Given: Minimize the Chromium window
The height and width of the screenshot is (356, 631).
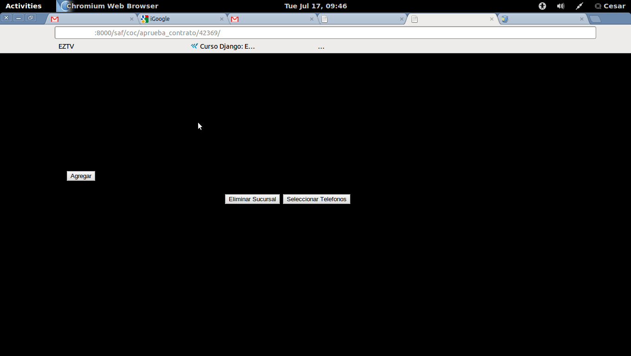Looking at the screenshot, I should click(x=19, y=18).
